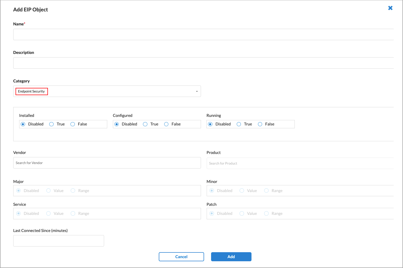Open the Category dropdown arrow
The height and width of the screenshot is (268, 403).
coord(197,91)
